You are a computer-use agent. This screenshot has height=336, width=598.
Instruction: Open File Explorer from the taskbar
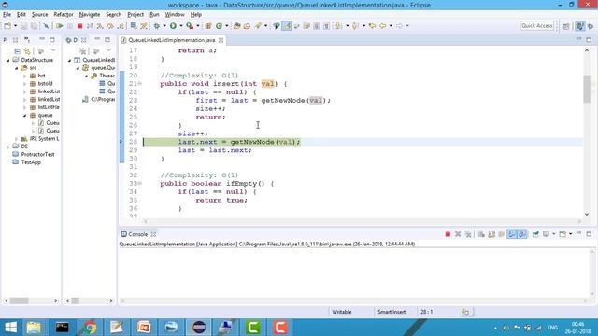34,328
